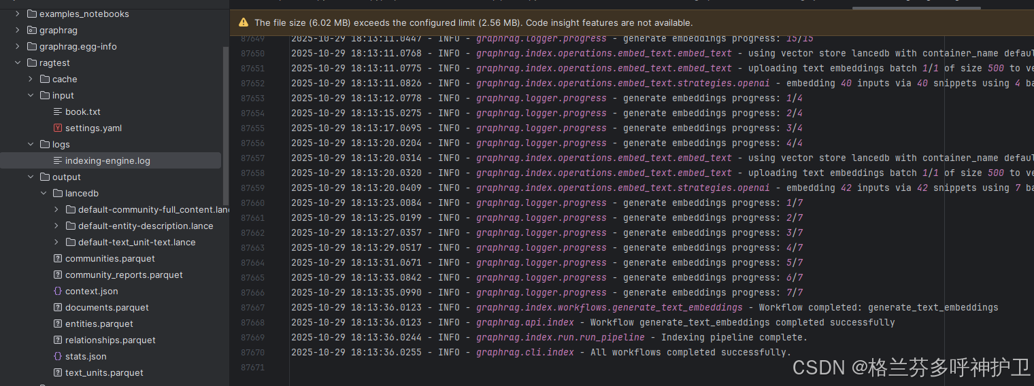Select indexing-engine.log in the tree
The width and height of the screenshot is (1034, 386).
coord(107,160)
